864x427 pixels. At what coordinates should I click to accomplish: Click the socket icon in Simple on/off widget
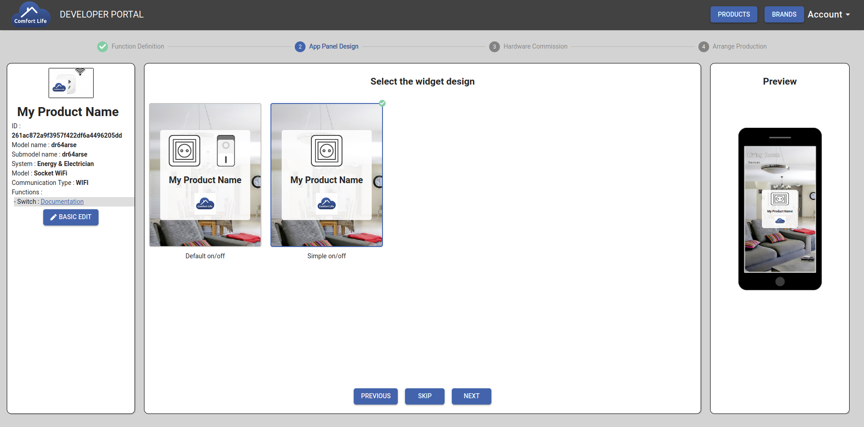[x=327, y=151]
